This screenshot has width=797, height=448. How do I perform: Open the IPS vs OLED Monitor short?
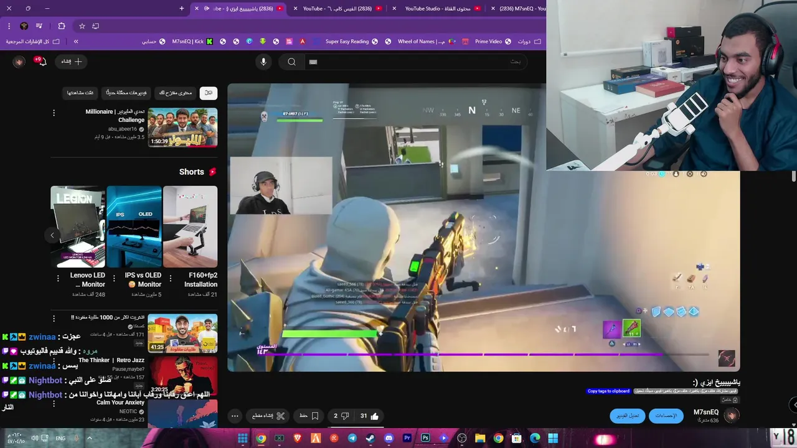tap(134, 226)
